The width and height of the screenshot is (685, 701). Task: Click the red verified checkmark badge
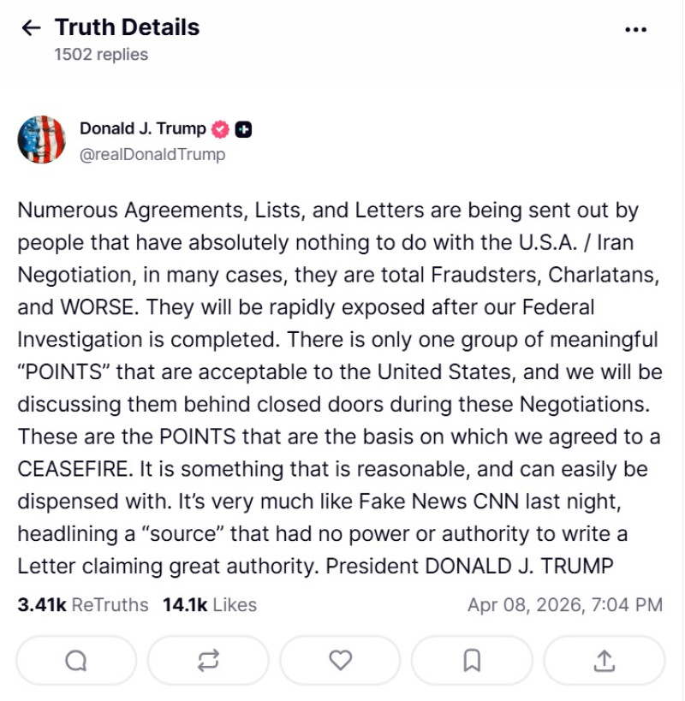click(x=220, y=129)
